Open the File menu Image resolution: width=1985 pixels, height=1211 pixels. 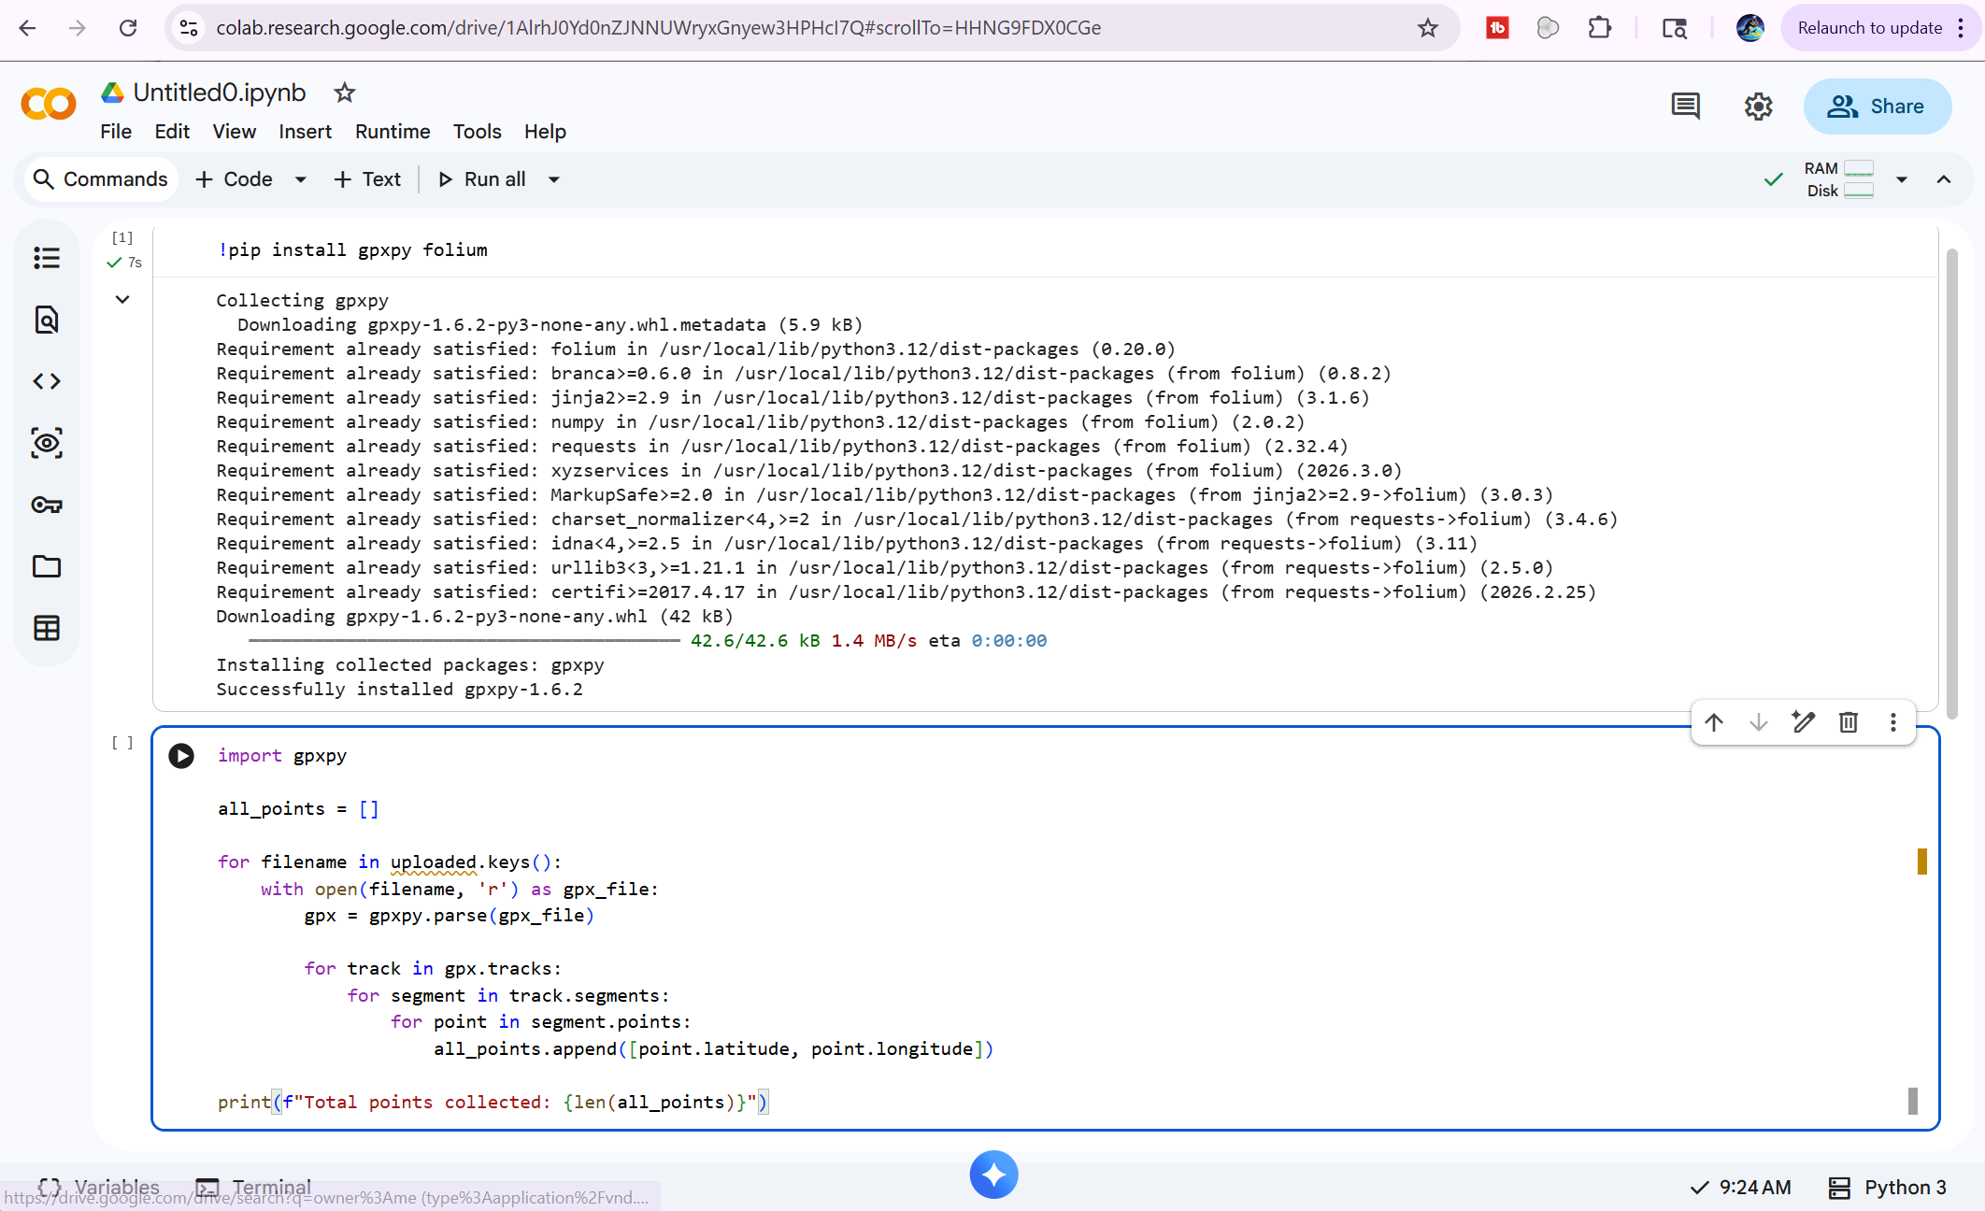pyautogui.click(x=116, y=132)
